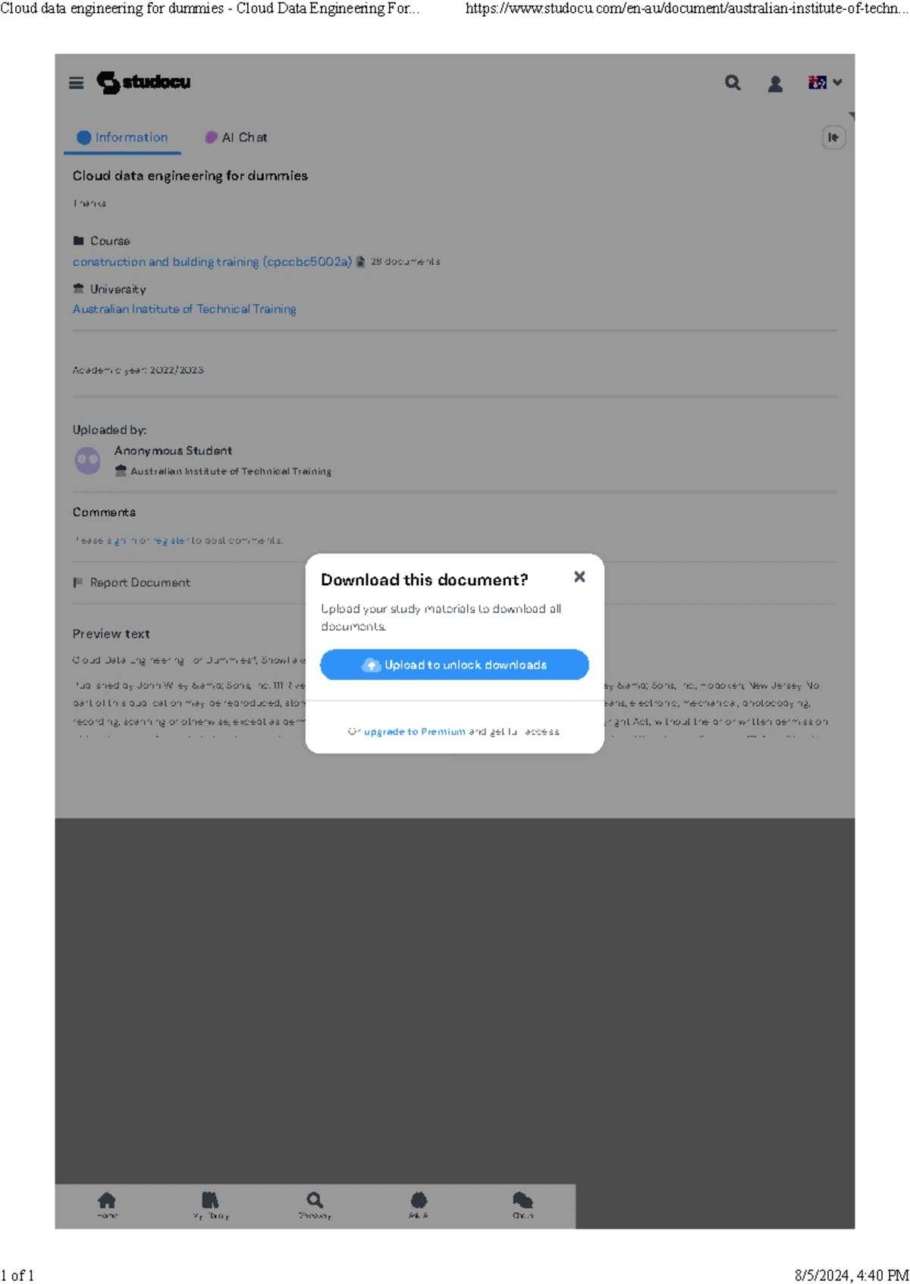Go to Home in bottom navigation
The height and width of the screenshot is (1284, 910).
[107, 1204]
